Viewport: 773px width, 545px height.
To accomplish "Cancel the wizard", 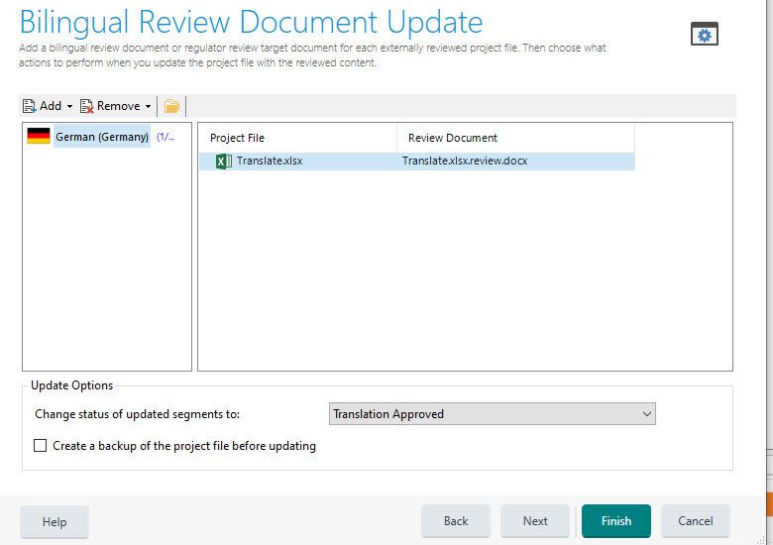I will 695,521.
